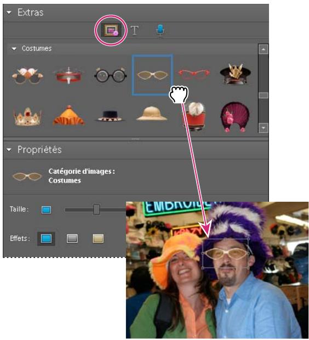Pick the orange circus-tent hat costume
This screenshot has height=340, width=309.
[68, 115]
